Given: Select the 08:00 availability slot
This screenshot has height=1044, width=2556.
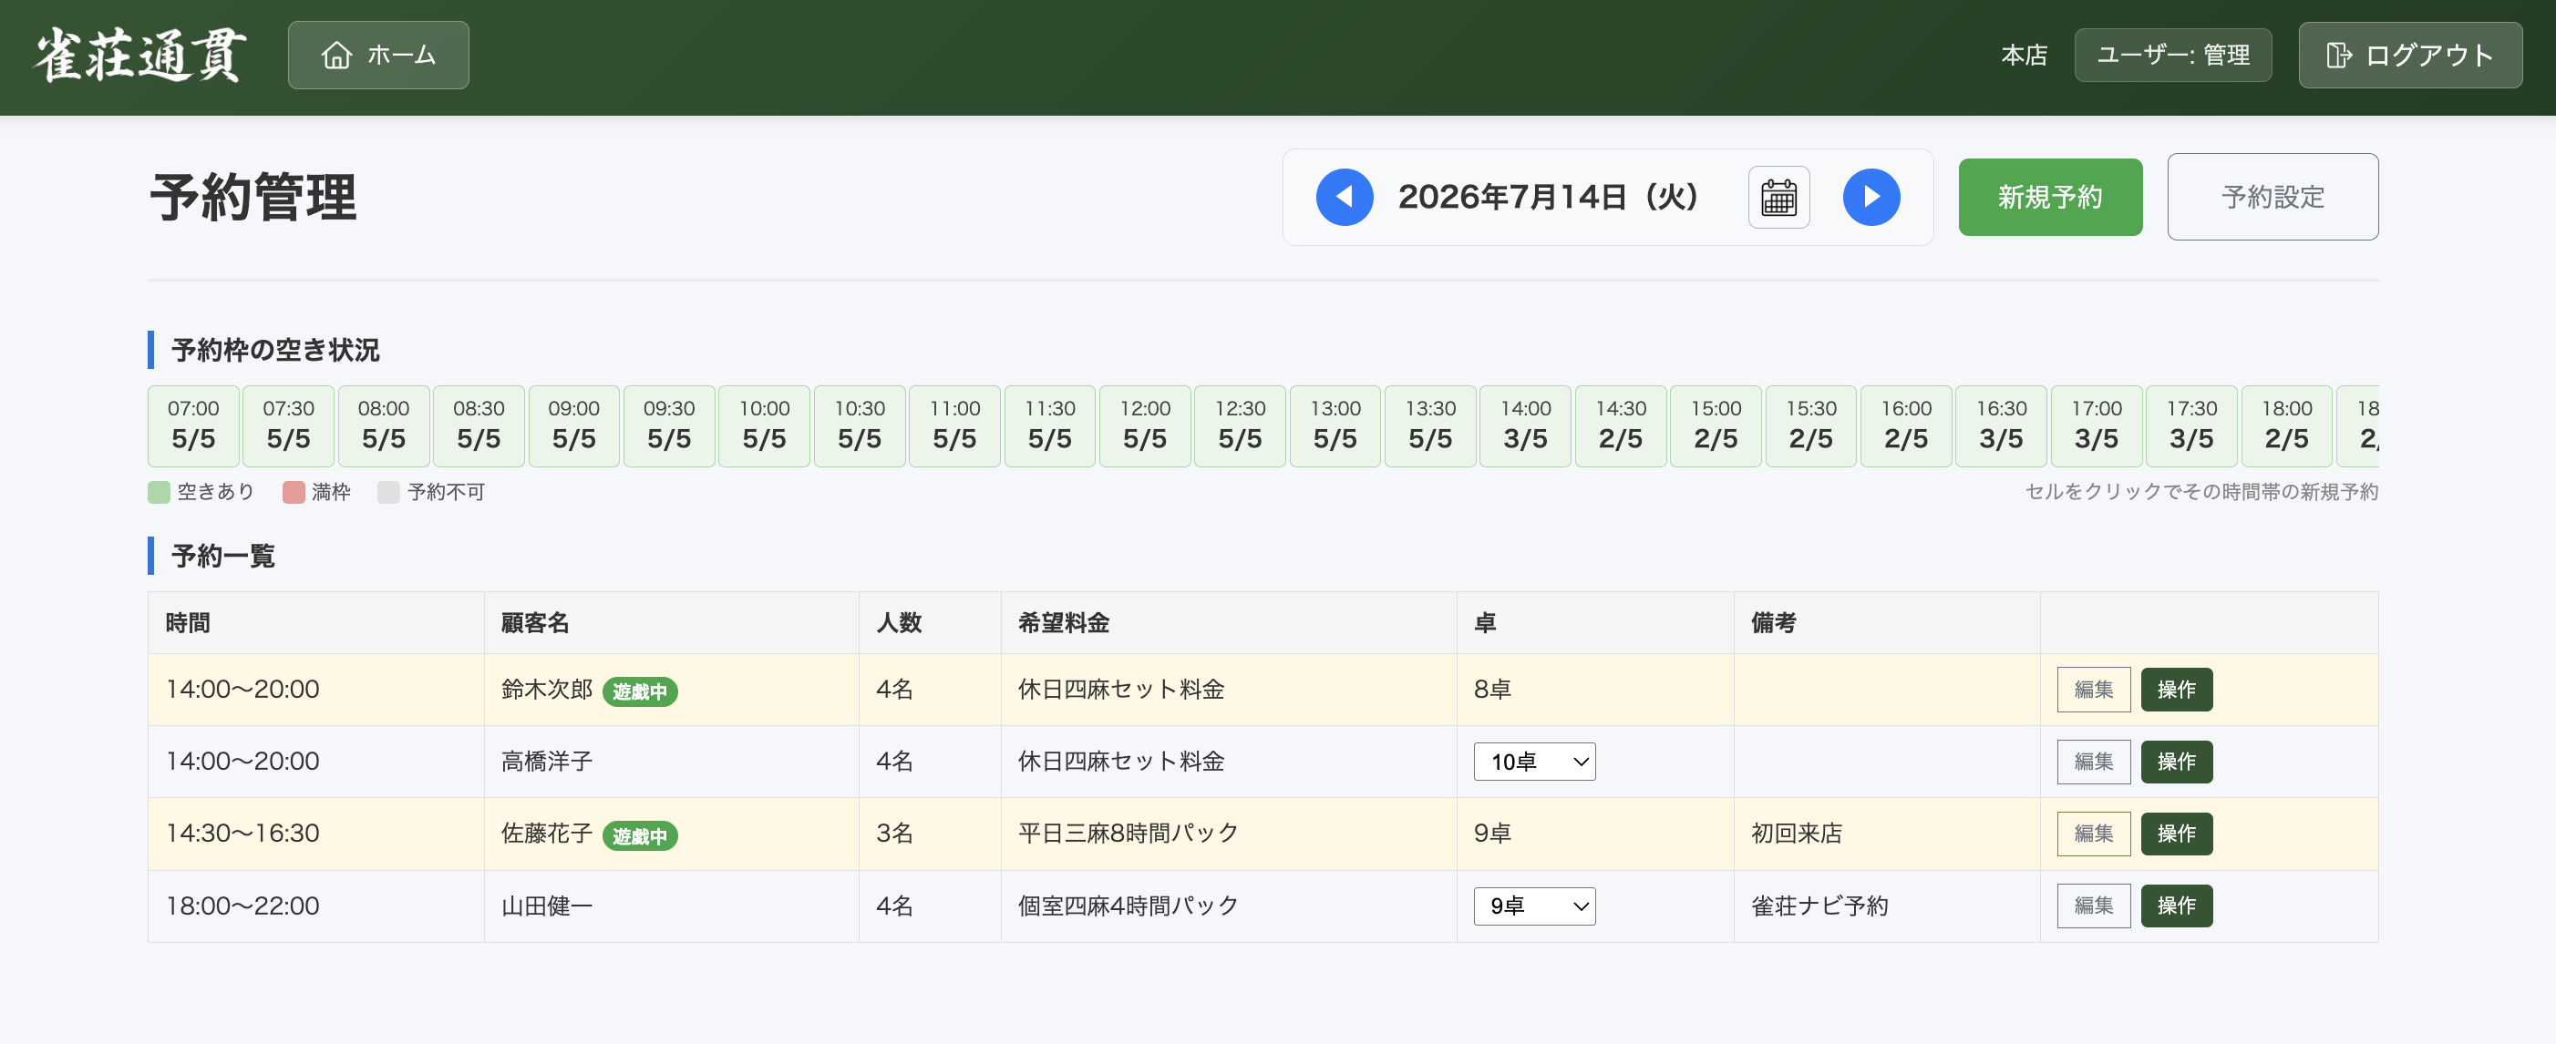Looking at the screenshot, I should [384, 425].
